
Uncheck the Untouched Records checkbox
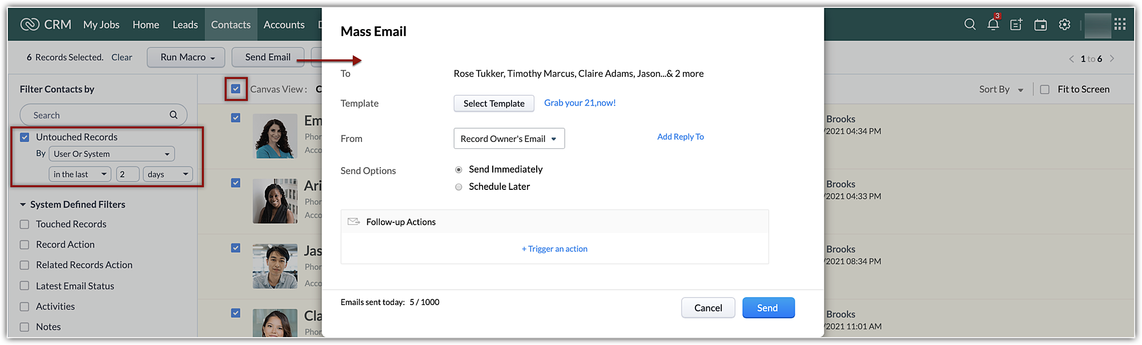tap(25, 137)
